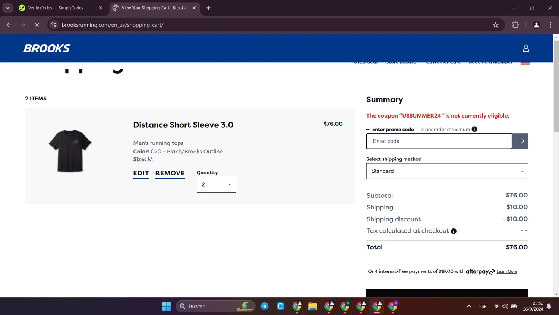Screen dimensions: 559x315
Task: Show hidden tray icons chevron
Action: [x=469, y=306]
